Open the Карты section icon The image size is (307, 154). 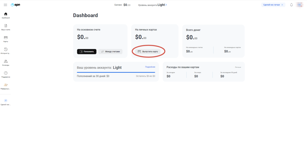6,38
